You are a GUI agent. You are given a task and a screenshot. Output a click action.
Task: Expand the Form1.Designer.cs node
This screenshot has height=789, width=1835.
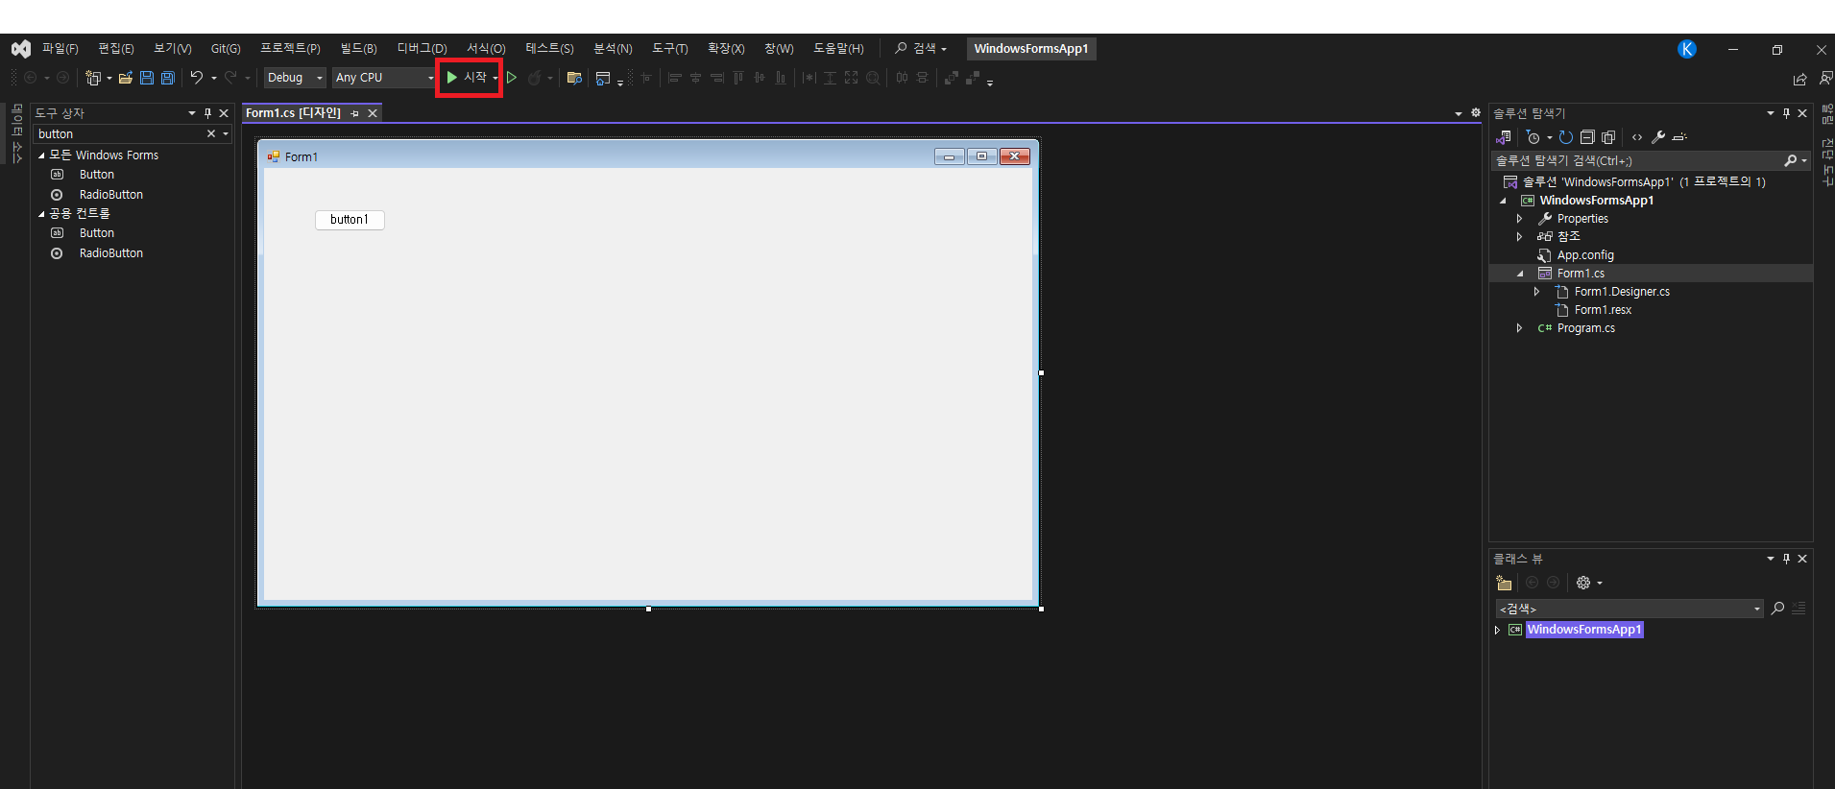[1536, 292]
